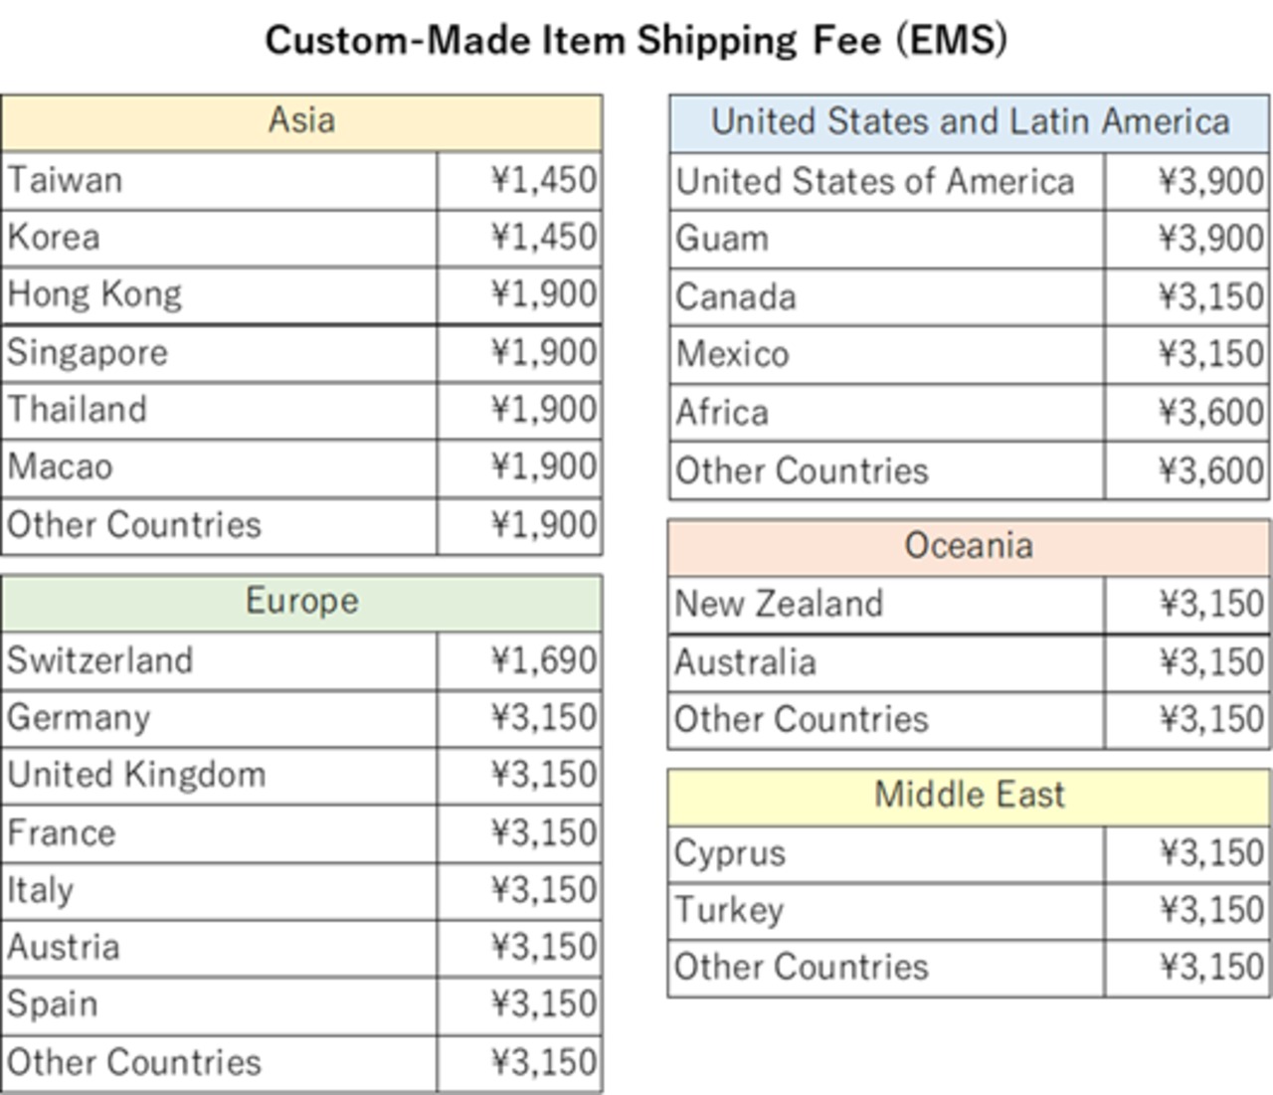Select the Turkey ¥3,150 fee cell

1187,911
